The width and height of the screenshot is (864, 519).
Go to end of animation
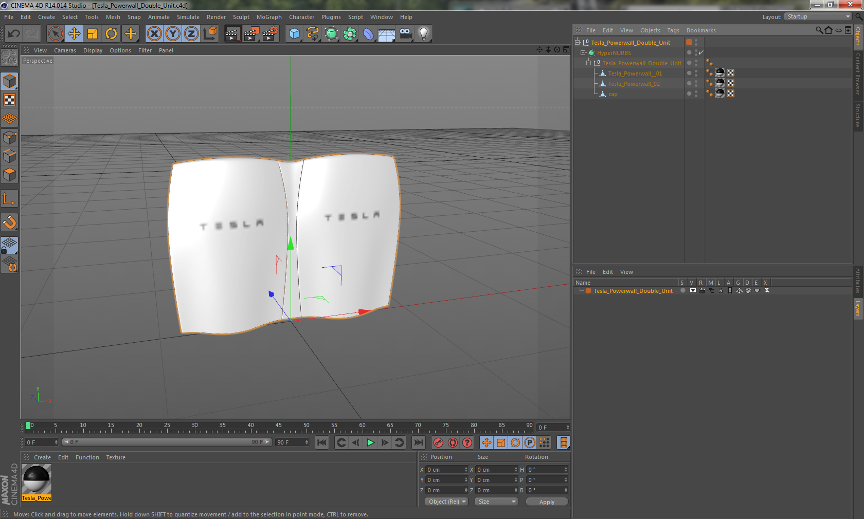pyautogui.click(x=419, y=442)
